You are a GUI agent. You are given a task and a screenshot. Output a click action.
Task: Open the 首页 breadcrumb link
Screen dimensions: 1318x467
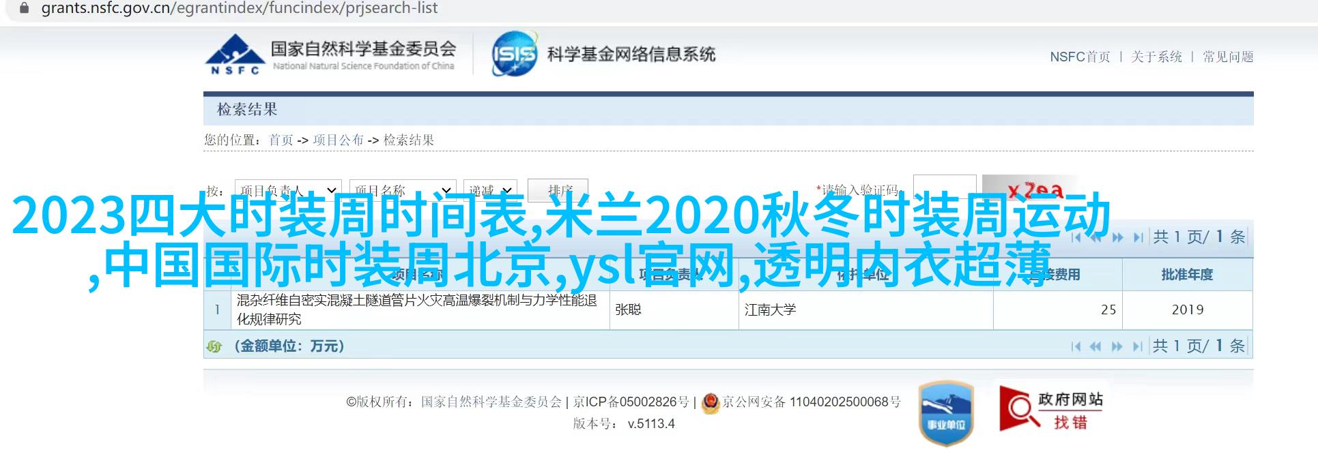(x=281, y=140)
